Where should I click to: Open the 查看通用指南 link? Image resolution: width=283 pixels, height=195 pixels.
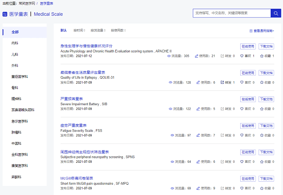click(264, 31)
